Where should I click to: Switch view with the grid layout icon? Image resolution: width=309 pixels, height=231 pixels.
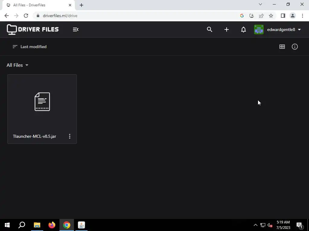[282, 47]
